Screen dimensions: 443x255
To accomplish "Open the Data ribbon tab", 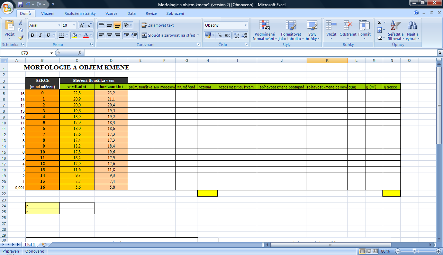I will (x=132, y=13).
